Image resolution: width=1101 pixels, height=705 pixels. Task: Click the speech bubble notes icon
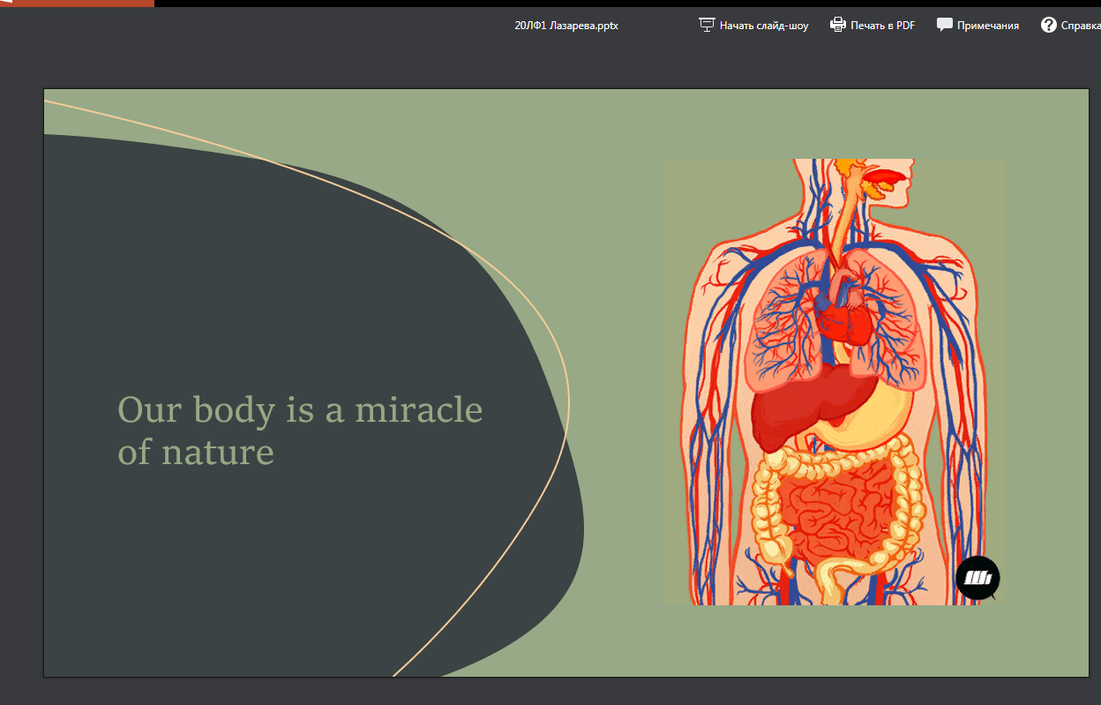click(x=944, y=25)
